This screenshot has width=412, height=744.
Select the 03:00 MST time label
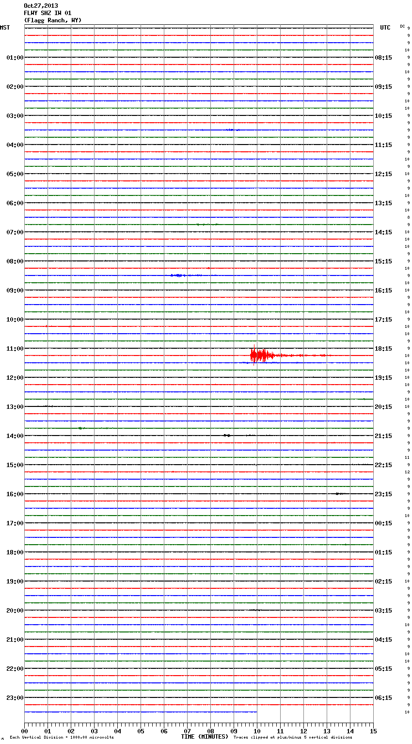click(15, 116)
